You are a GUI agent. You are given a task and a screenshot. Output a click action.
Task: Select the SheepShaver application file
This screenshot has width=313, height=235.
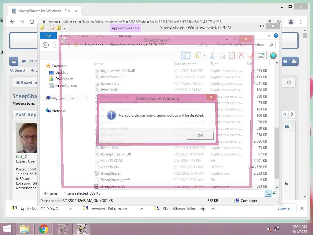pyautogui.click(x=110, y=173)
